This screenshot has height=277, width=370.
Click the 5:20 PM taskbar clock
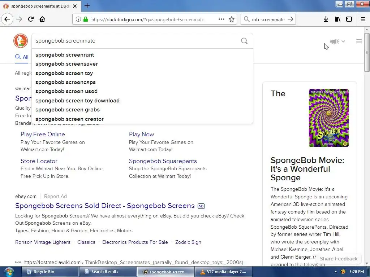coord(357,272)
